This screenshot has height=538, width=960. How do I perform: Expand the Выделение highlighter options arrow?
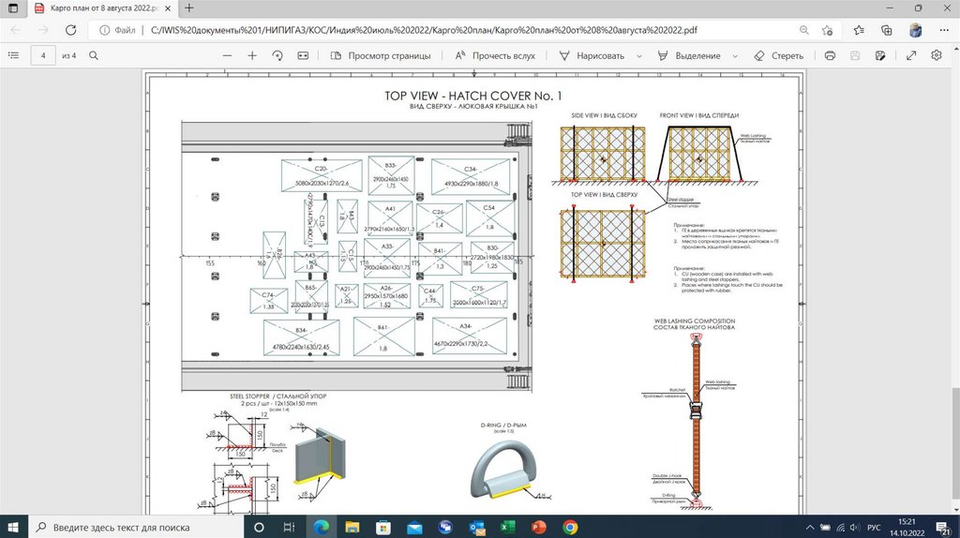(x=734, y=55)
